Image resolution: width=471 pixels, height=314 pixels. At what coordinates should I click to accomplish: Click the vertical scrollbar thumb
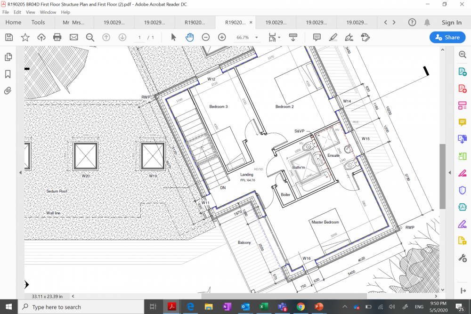[442, 176]
